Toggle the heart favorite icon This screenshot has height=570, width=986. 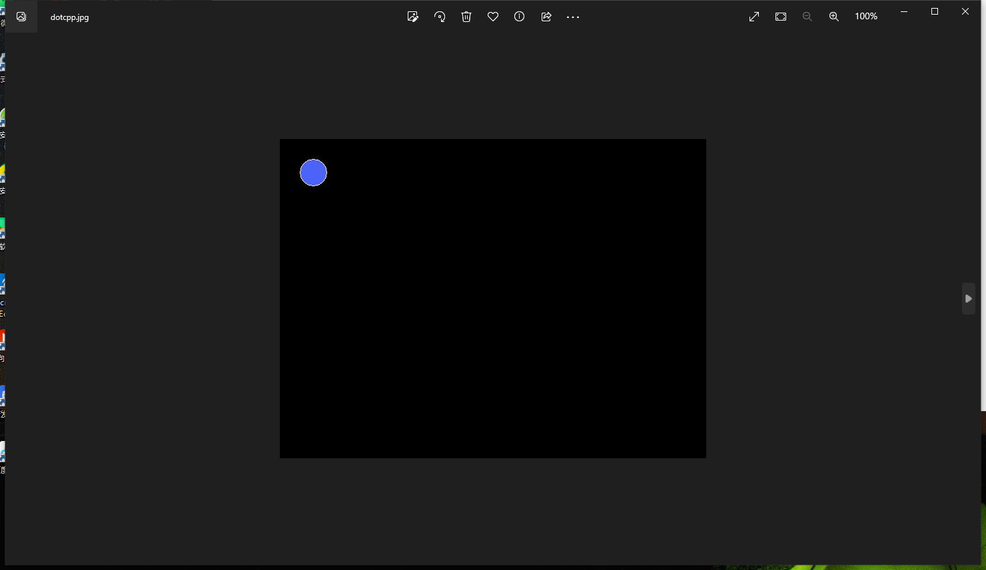pos(493,17)
